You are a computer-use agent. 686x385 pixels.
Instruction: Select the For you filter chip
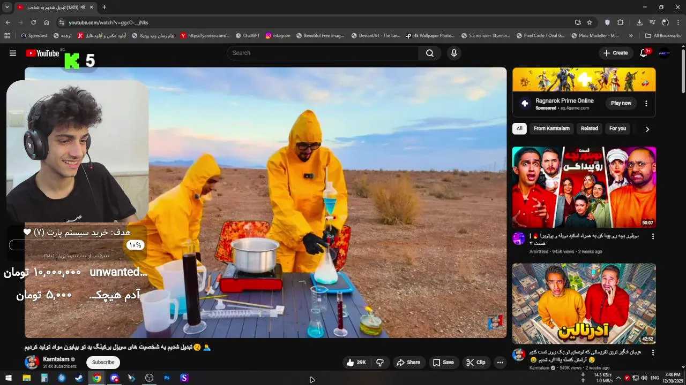coord(617,128)
